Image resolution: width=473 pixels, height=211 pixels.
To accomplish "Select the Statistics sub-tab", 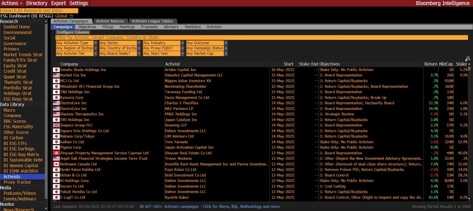I will (x=192, y=27).
